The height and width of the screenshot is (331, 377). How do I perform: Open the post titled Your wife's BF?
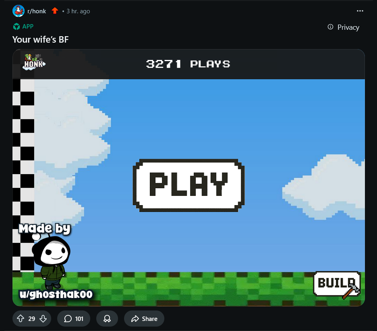click(x=40, y=39)
